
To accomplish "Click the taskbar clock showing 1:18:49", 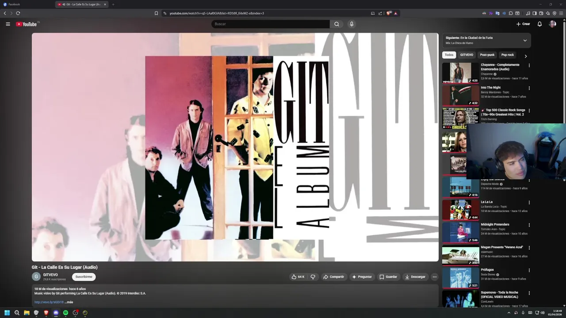I will (x=556, y=313).
